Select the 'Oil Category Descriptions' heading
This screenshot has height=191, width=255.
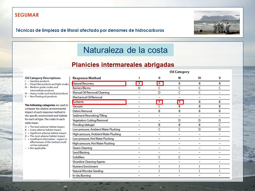coord(43,78)
